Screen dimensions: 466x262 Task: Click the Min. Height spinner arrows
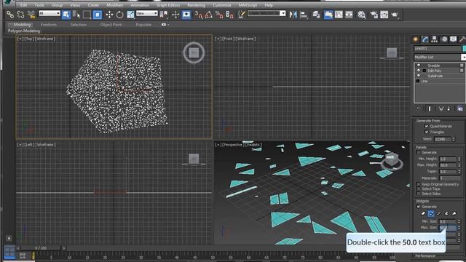459,159
